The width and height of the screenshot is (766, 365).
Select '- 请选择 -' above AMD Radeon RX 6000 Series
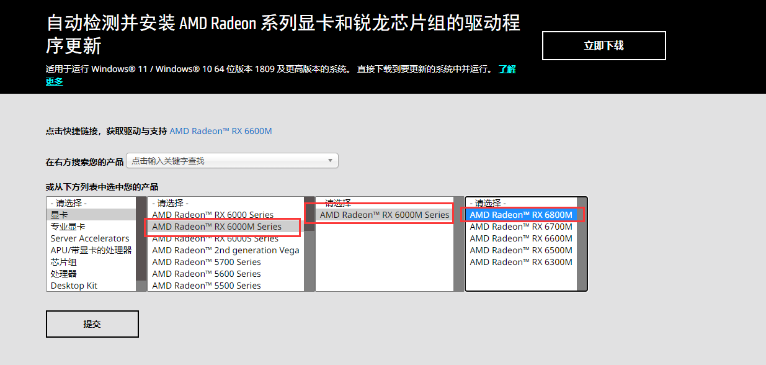[x=226, y=203]
